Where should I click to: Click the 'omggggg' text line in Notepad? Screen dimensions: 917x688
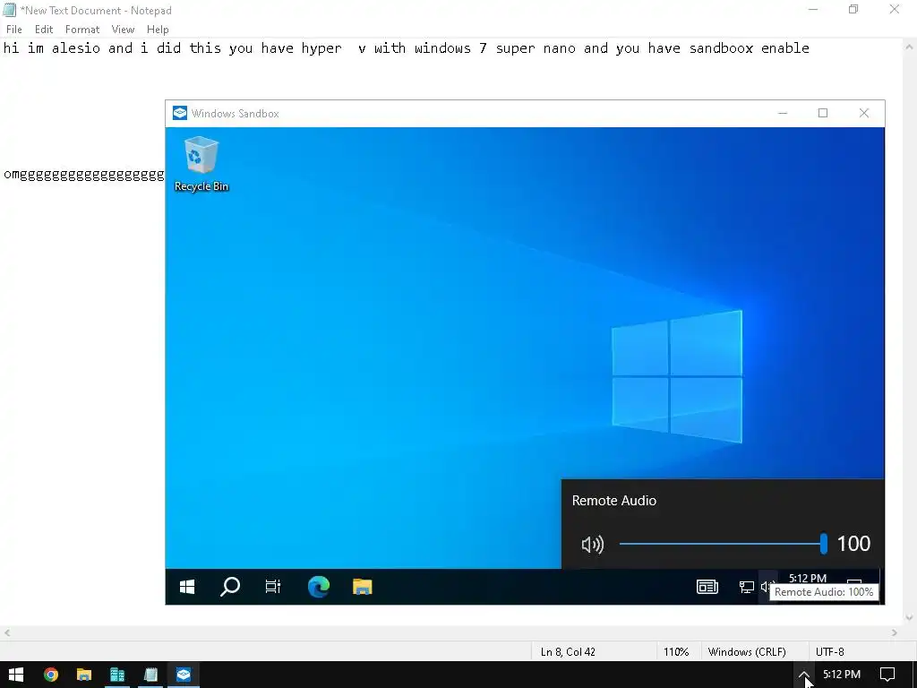[x=83, y=175]
